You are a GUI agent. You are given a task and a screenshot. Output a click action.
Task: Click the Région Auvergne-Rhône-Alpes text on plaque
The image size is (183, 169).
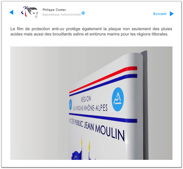click(90, 104)
